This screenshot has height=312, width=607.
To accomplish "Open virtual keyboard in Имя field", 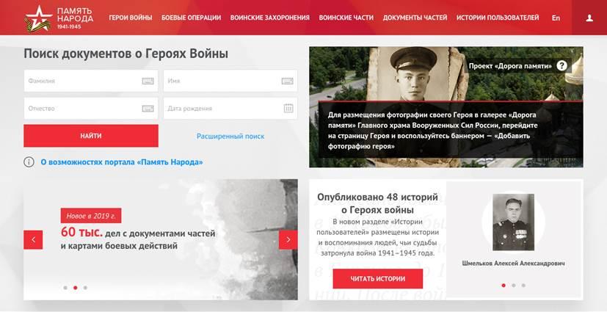I will (x=287, y=81).
